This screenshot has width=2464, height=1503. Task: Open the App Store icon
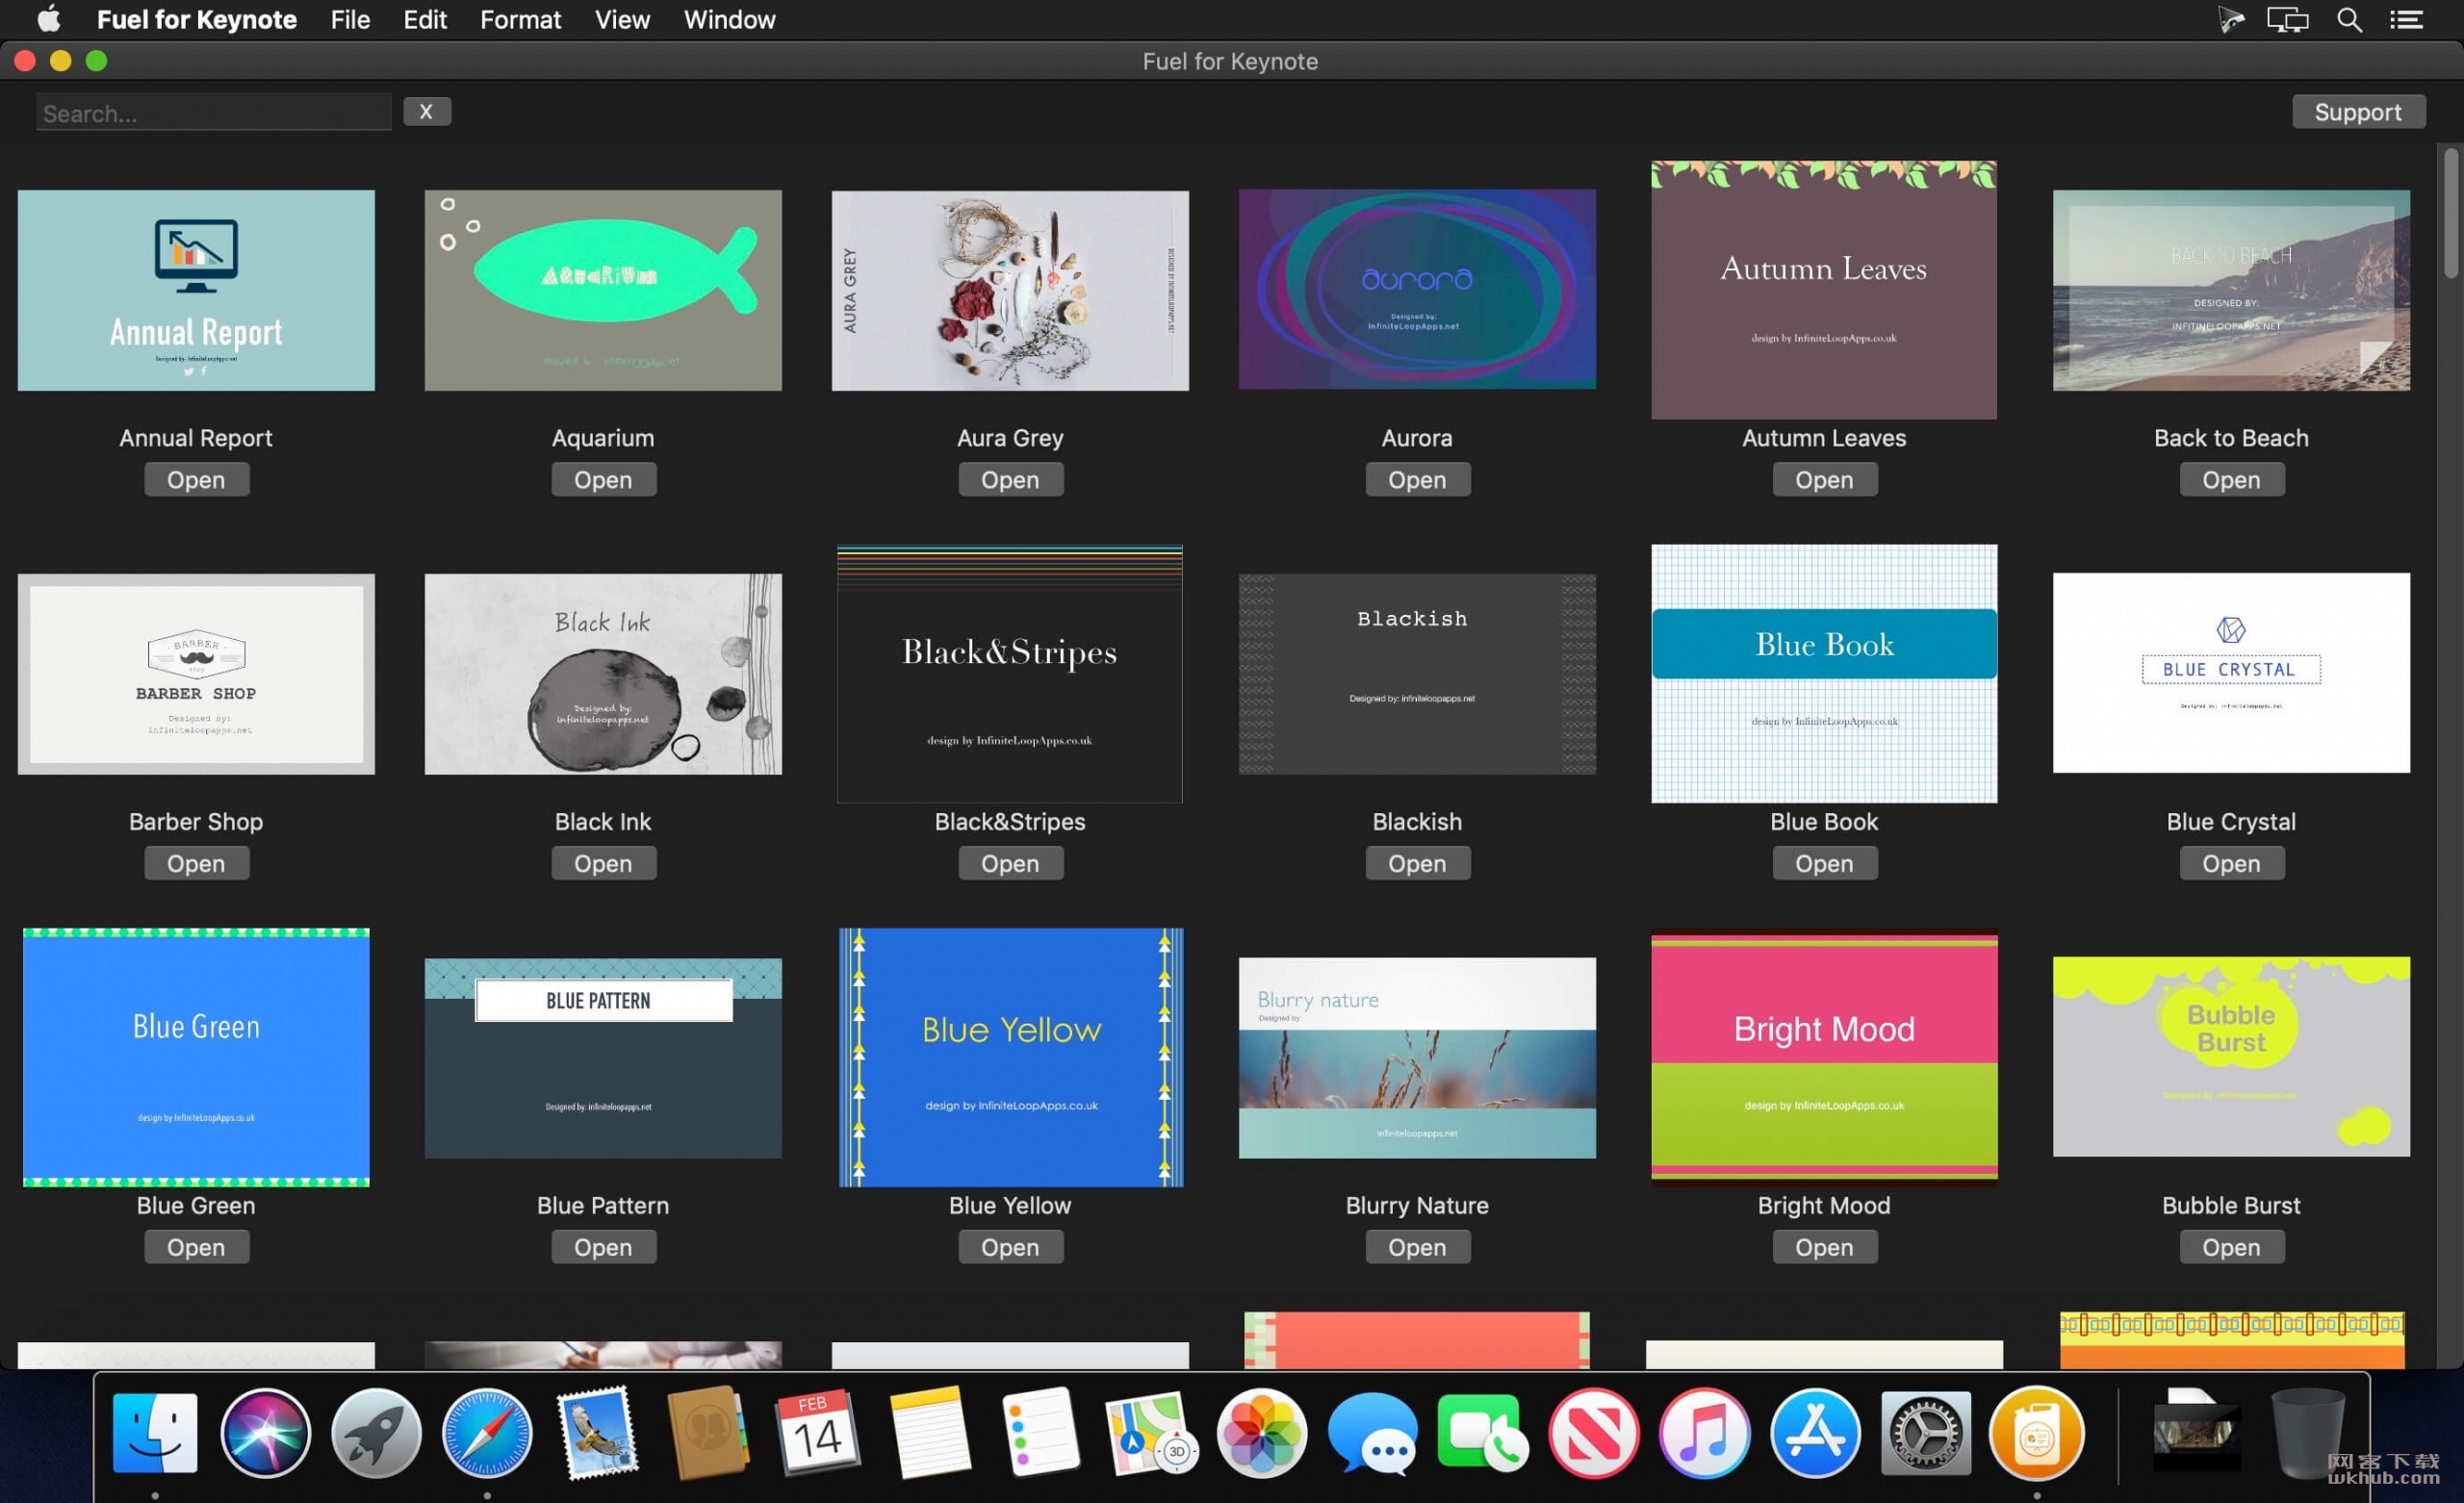pyautogui.click(x=1815, y=1433)
